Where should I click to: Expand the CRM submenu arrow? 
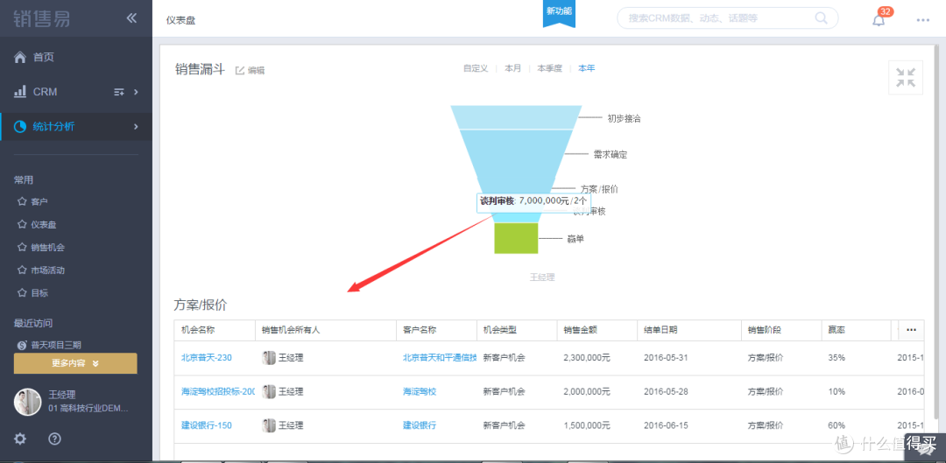136,92
